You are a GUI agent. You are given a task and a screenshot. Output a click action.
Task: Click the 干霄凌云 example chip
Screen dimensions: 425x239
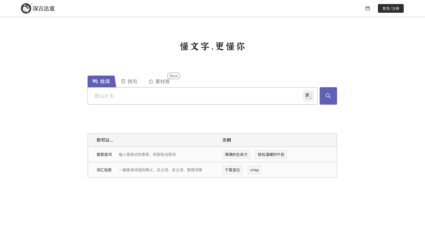(x=232, y=170)
